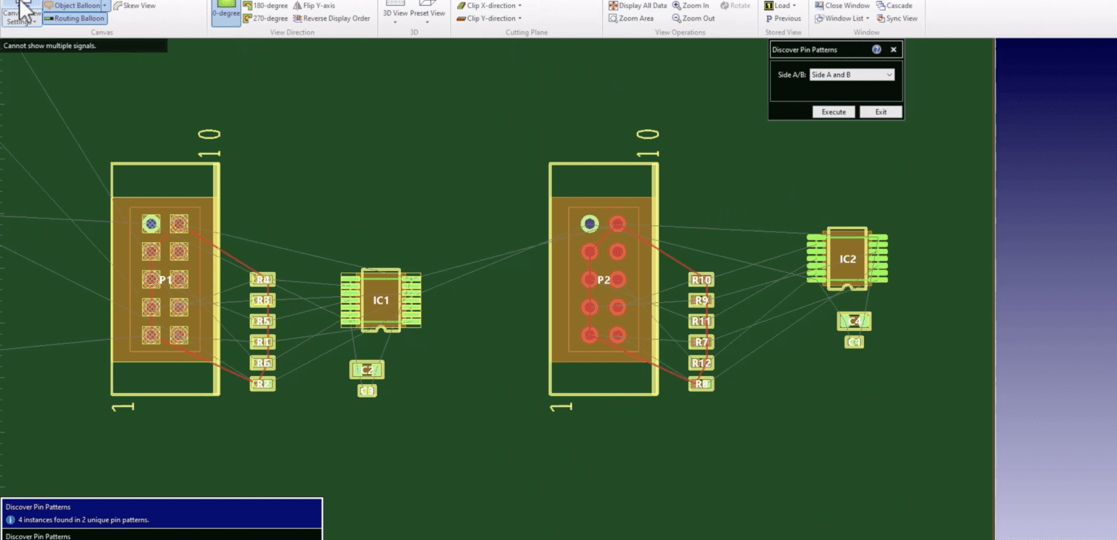1117x540 pixels.
Task: Select connector P1 label
Action: pyautogui.click(x=165, y=280)
